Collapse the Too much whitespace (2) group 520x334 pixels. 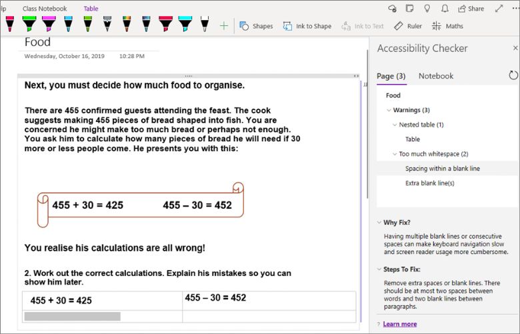(x=395, y=154)
